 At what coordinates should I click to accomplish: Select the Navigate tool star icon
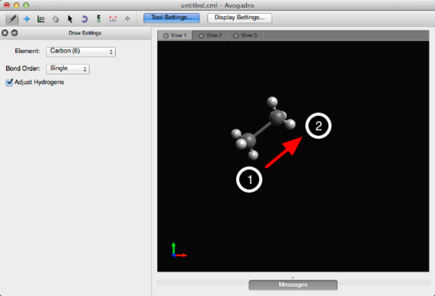point(26,19)
